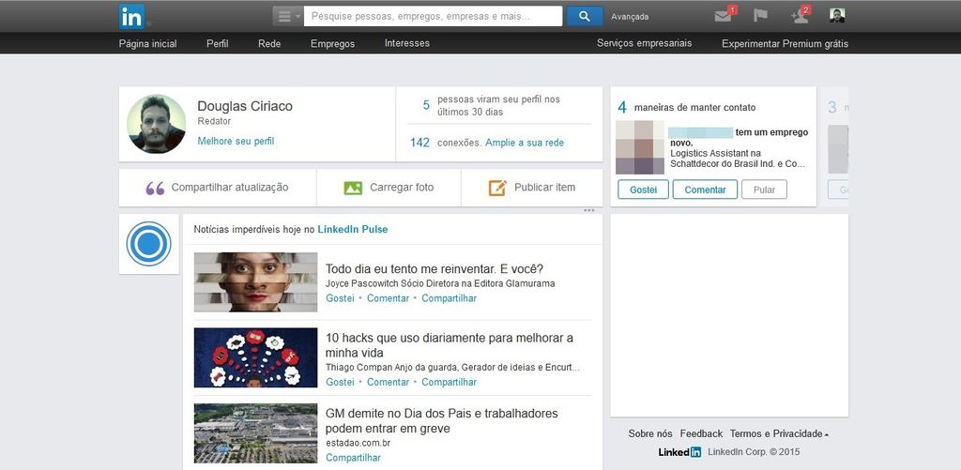961x470 pixels.
Task: Click the green picture upload icon
Action: click(x=353, y=189)
